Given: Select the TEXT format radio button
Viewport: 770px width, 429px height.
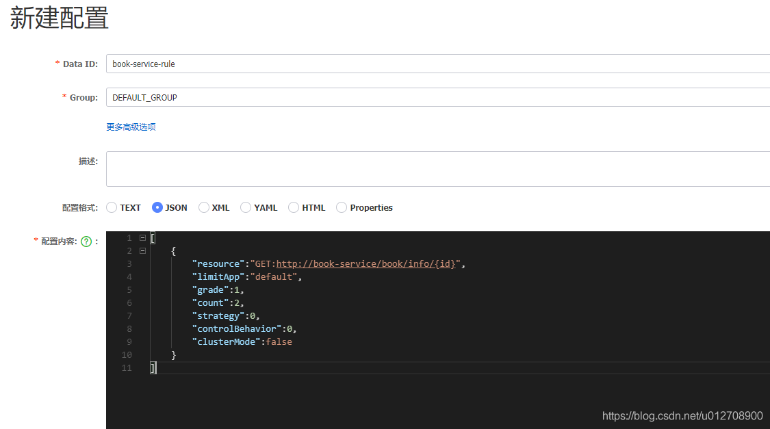Looking at the screenshot, I should 112,207.
